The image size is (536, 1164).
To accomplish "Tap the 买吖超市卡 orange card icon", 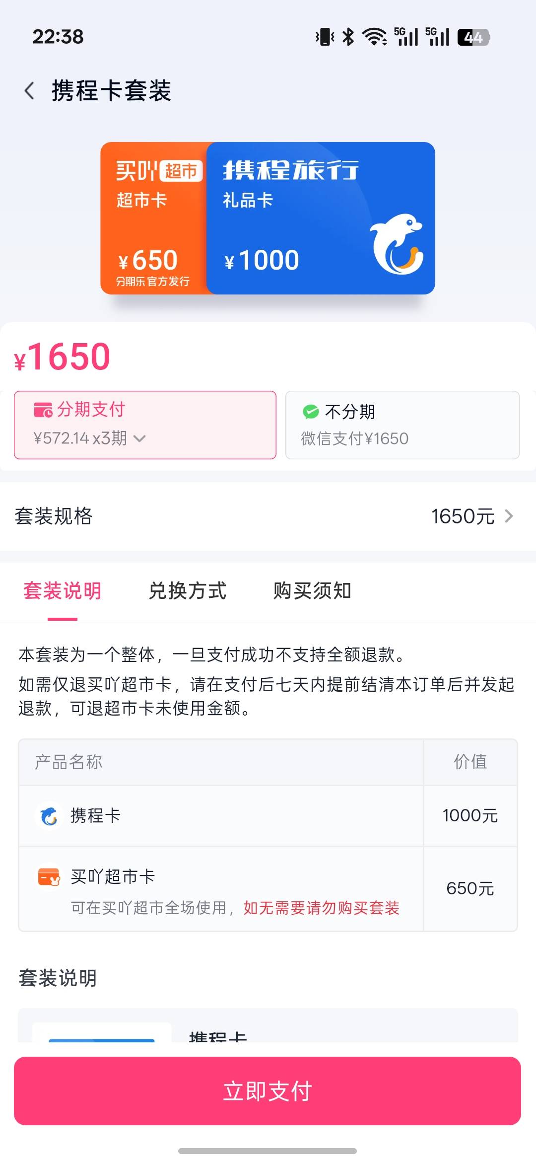I will point(49,877).
